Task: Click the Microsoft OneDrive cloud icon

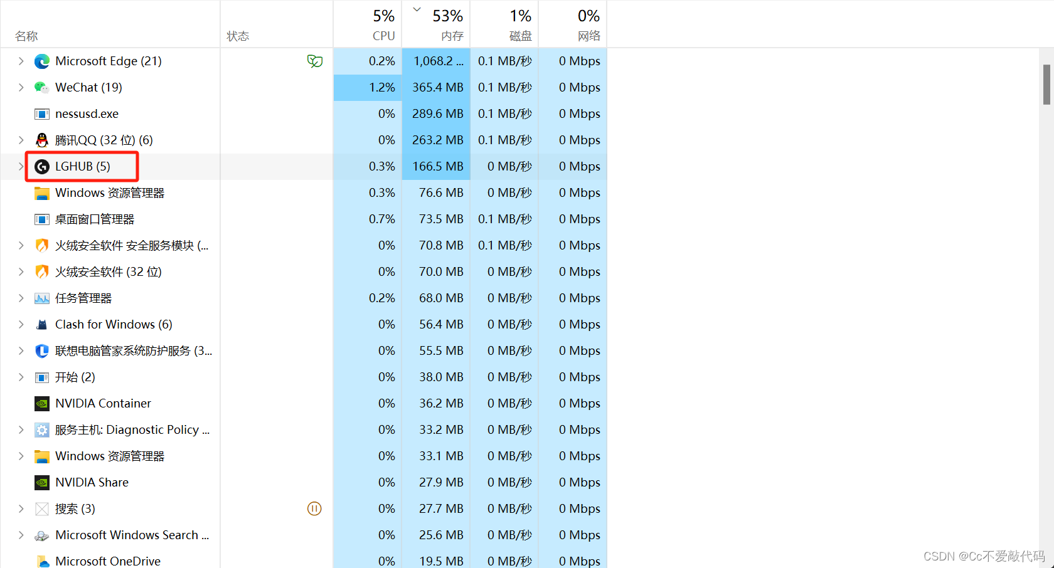Action: (42, 561)
